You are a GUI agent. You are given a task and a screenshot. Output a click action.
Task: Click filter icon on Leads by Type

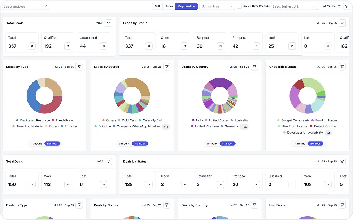pyautogui.click(x=79, y=67)
